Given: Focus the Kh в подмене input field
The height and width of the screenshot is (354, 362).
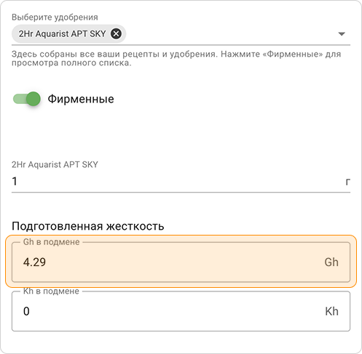Looking at the screenshot, I should point(181,311).
